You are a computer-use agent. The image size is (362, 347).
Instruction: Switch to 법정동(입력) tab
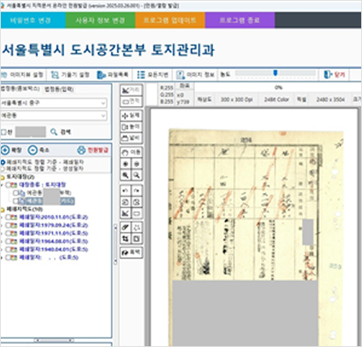[59, 89]
